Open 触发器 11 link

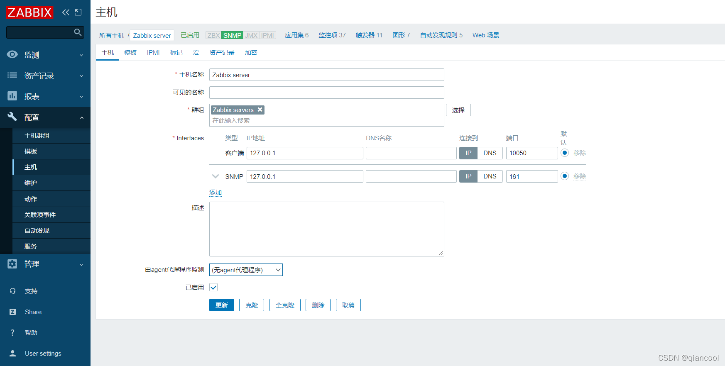click(369, 35)
